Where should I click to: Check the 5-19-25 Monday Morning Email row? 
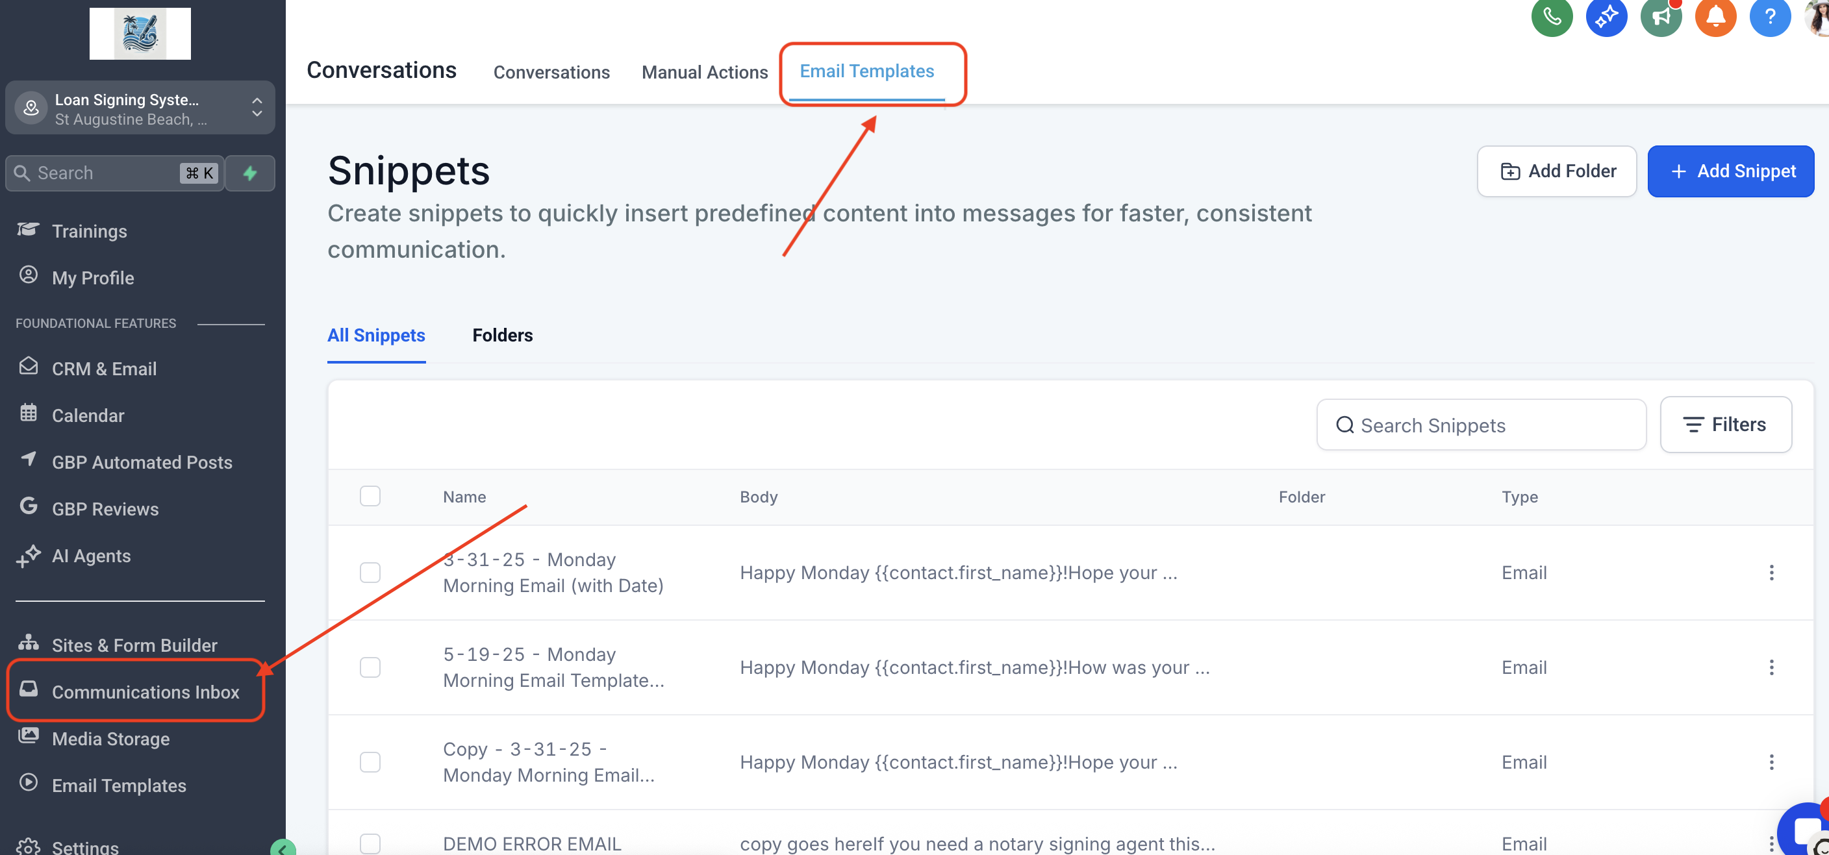tap(370, 667)
